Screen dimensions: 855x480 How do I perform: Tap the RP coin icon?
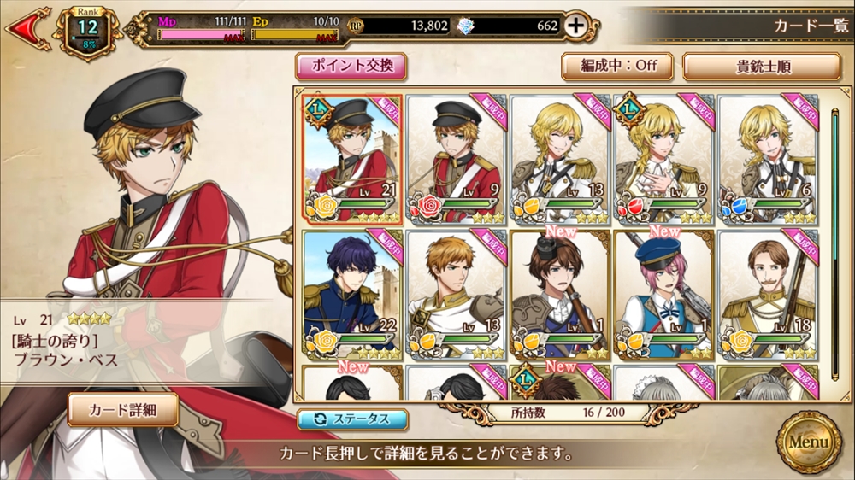click(x=356, y=26)
